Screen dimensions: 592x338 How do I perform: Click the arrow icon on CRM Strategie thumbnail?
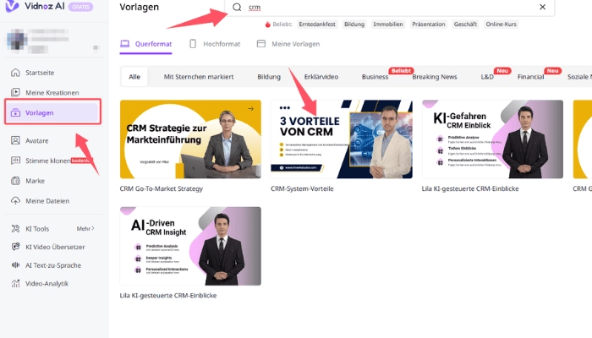(250, 109)
